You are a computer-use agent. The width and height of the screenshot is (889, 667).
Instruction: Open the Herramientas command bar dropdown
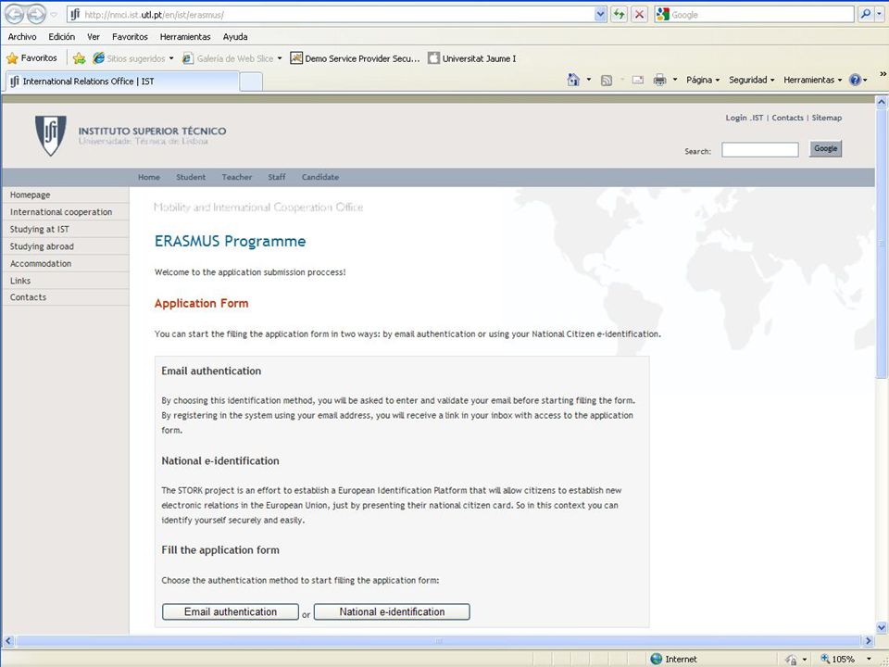[x=812, y=80]
